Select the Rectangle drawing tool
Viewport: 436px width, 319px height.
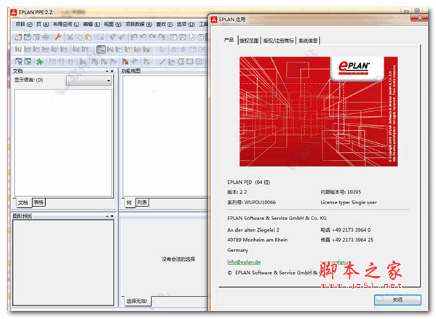[190, 61]
